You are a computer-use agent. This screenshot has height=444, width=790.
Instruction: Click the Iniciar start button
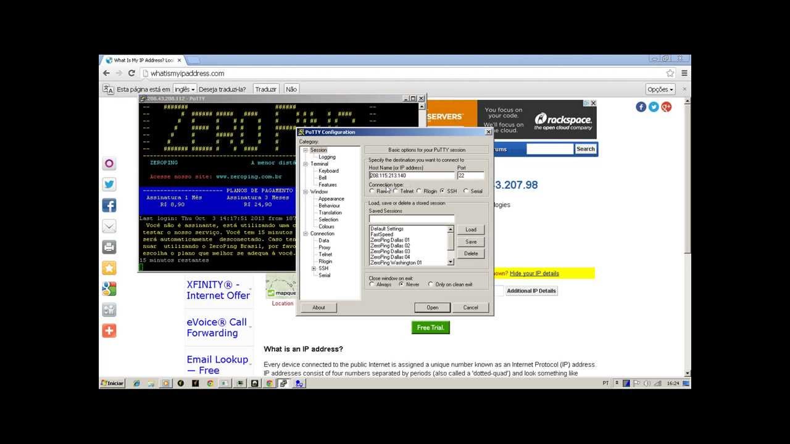click(x=113, y=383)
